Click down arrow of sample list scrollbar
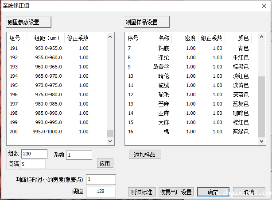272x200 pixels. (261, 141)
